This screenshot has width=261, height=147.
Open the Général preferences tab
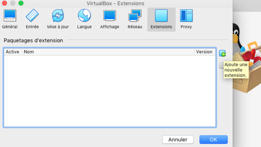10,19
